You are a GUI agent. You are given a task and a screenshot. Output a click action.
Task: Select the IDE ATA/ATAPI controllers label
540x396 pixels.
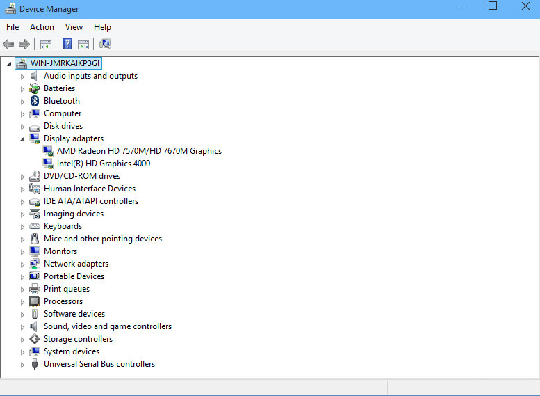click(x=91, y=201)
